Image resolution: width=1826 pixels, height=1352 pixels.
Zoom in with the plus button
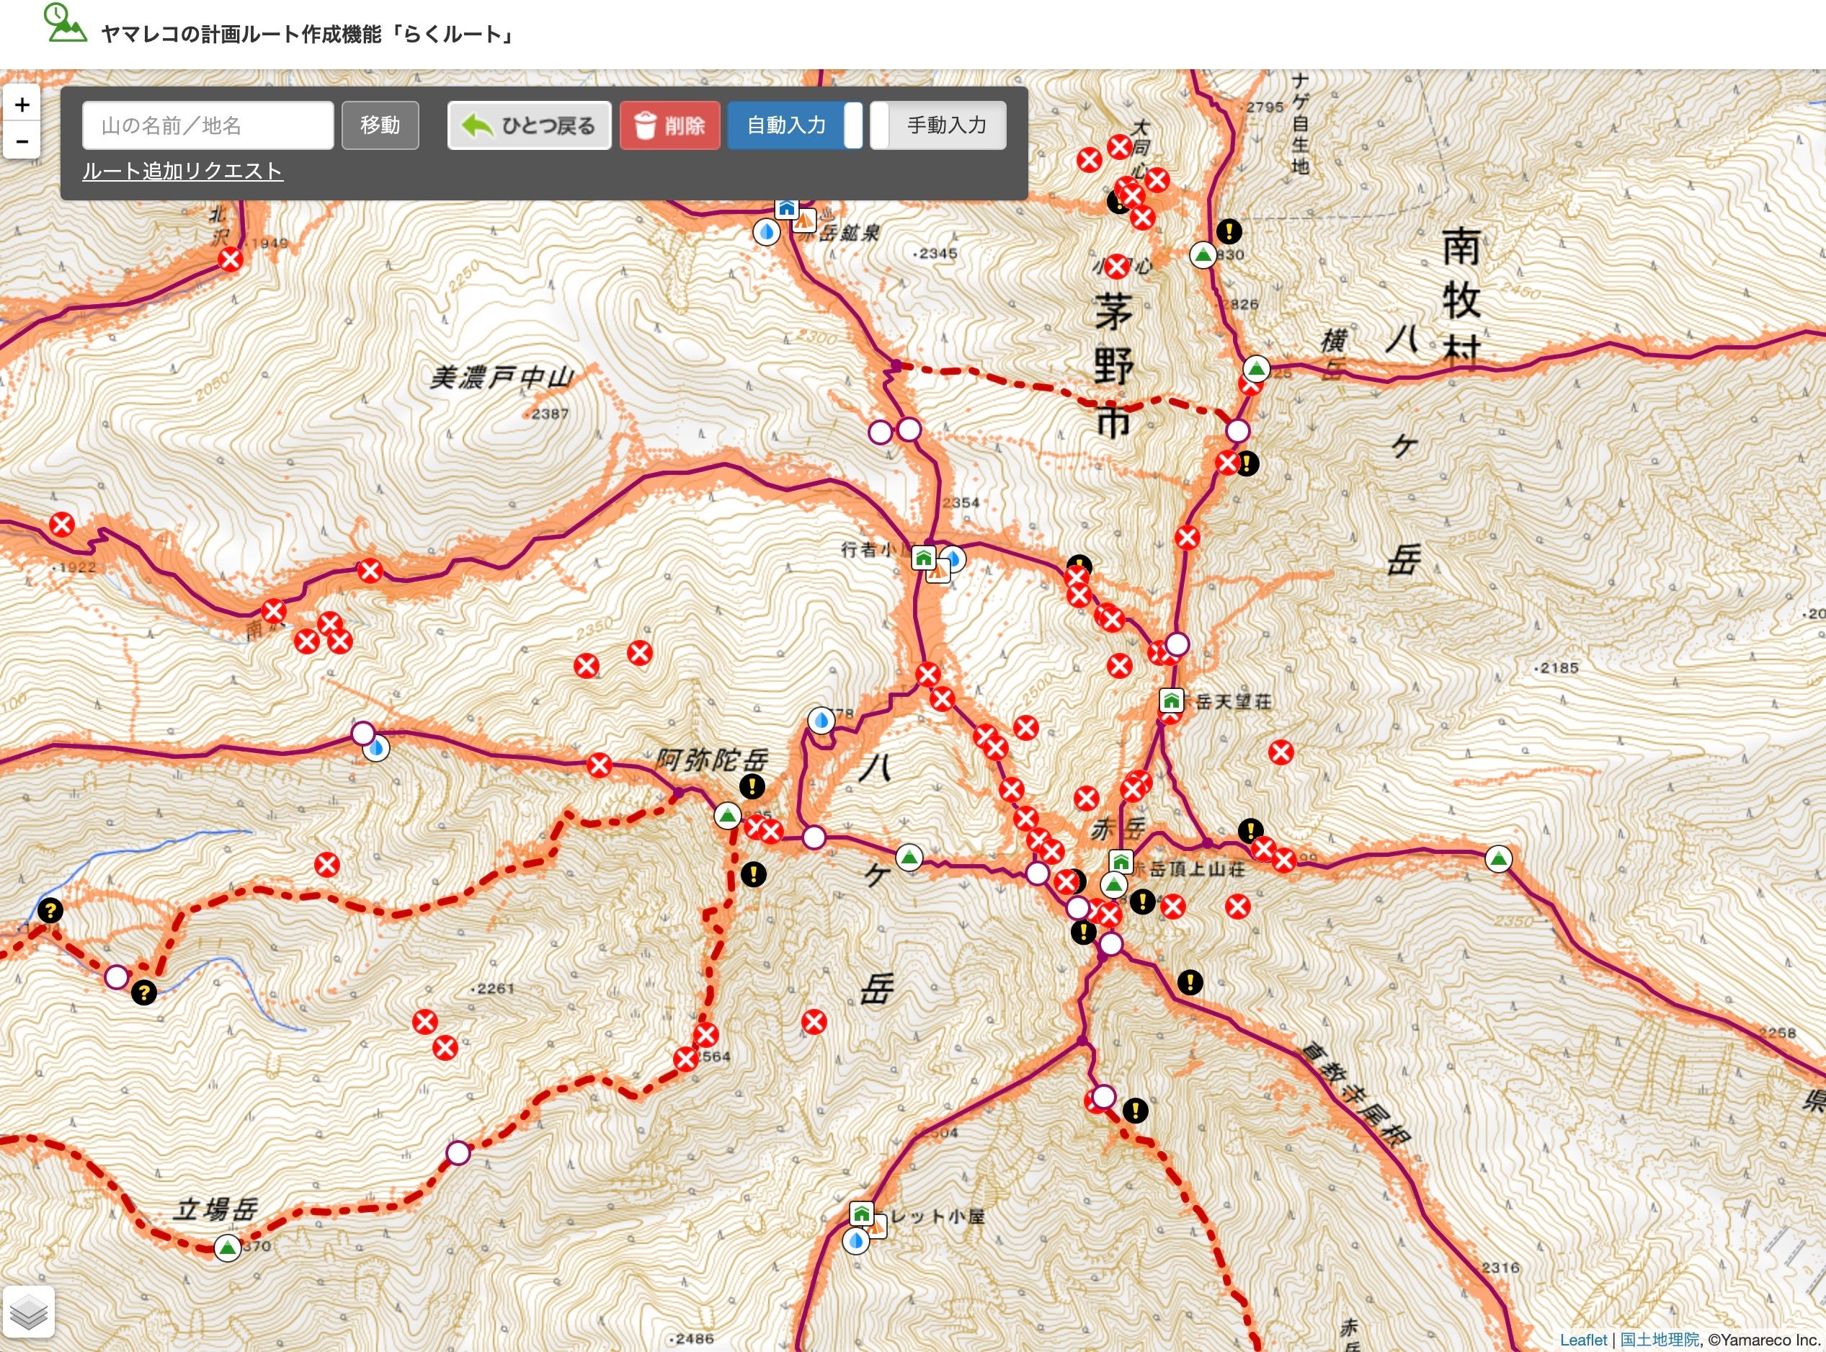22,104
